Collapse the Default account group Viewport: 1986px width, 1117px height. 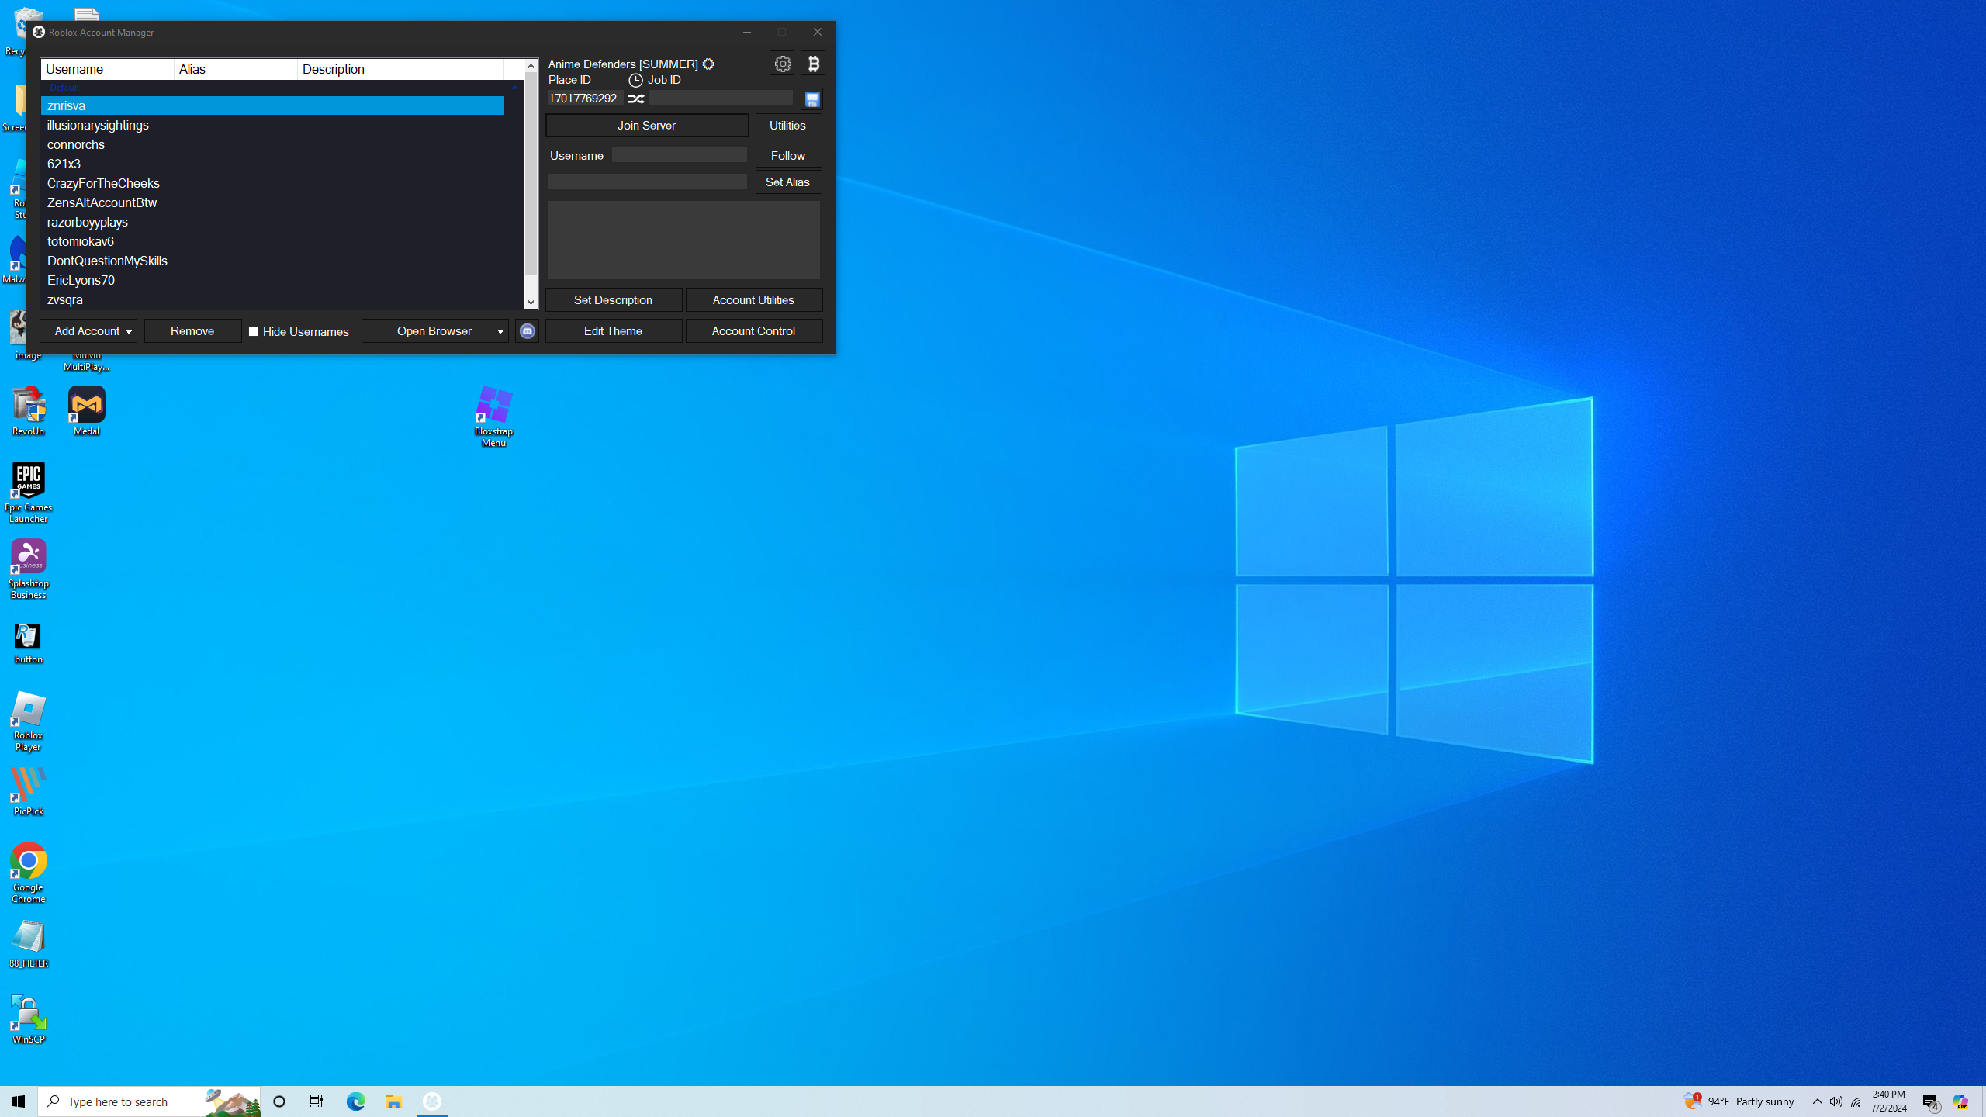tap(514, 88)
